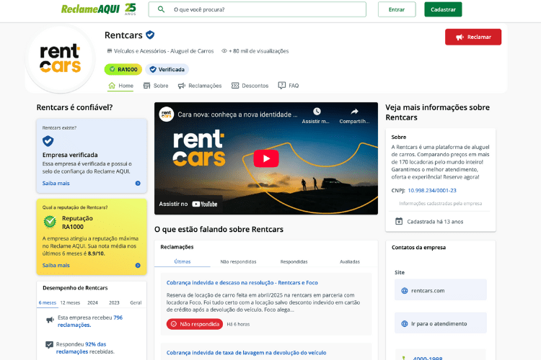The height and width of the screenshot is (360, 541).
Task: Select the Avaliadas complaints tab
Action: pos(350,261)
